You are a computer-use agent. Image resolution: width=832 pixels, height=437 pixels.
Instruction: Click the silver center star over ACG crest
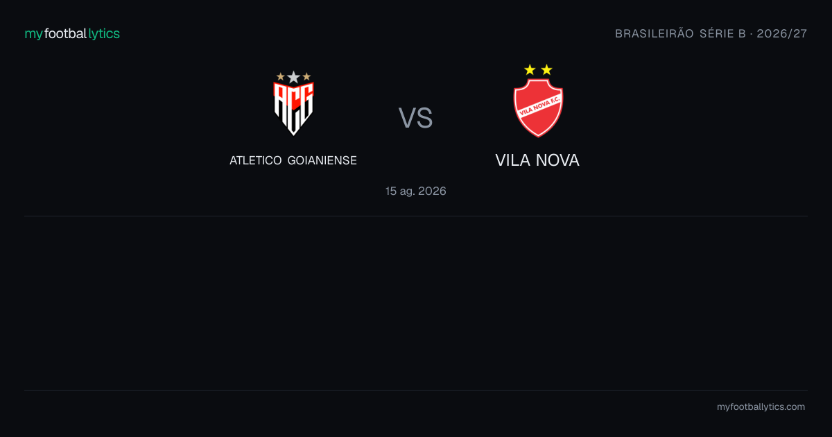click(x=293, y=76)
